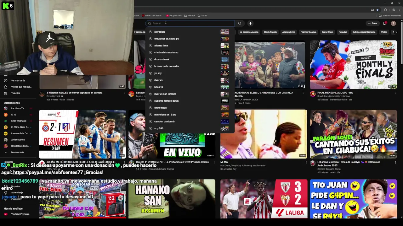
Task: Show more filter chips with right arrow
Action: (x=396, y=32)
